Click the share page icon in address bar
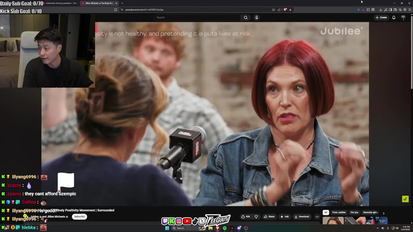 click(279, 10)
